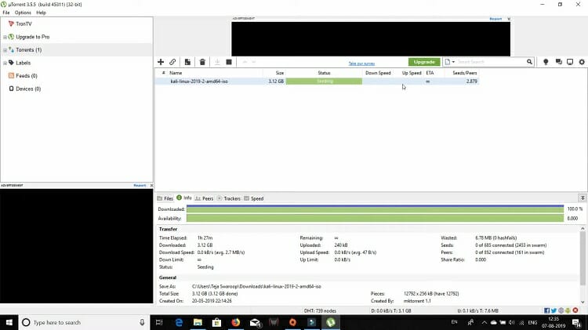
Task: Open File Explorer from taskbar
Action: click(x=198, y=322)
